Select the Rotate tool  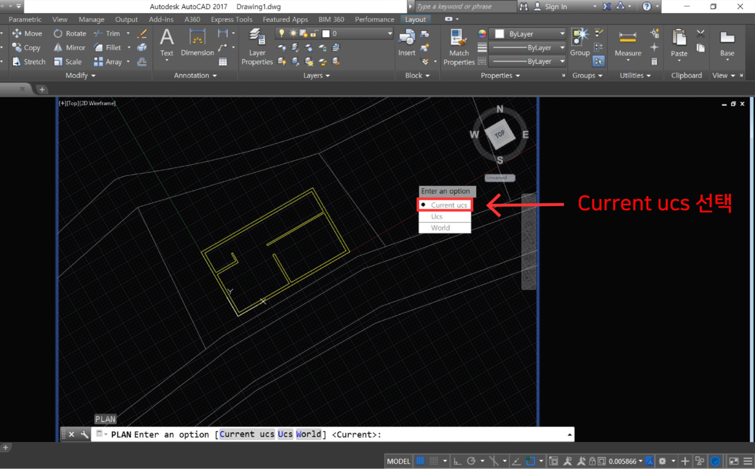coord(70,33)
